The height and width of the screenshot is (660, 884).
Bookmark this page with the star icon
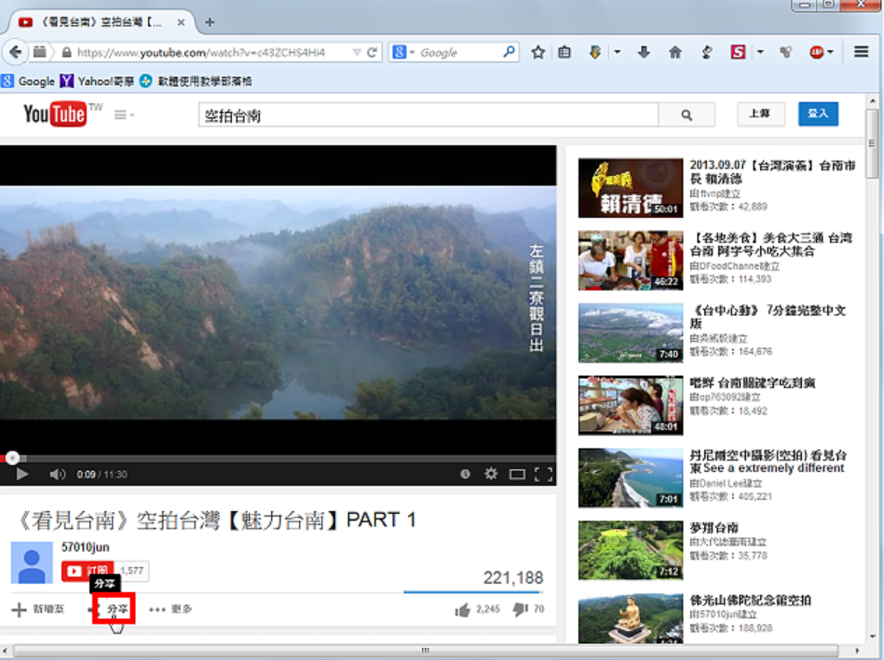click(x=537, y=52)
